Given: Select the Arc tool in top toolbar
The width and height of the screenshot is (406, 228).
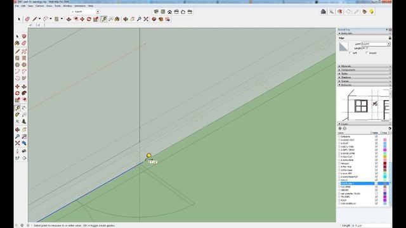Looking at the screenshot, I should pos(46,19).
